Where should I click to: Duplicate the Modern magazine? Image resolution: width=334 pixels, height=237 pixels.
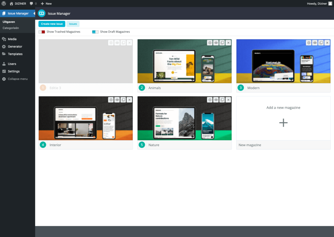[x=321, y=43]
